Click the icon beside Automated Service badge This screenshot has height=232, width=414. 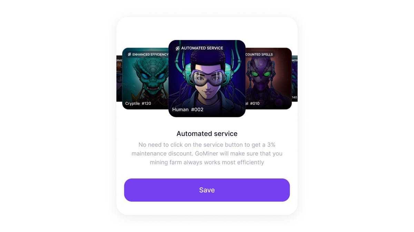click(x=178, y=48)
